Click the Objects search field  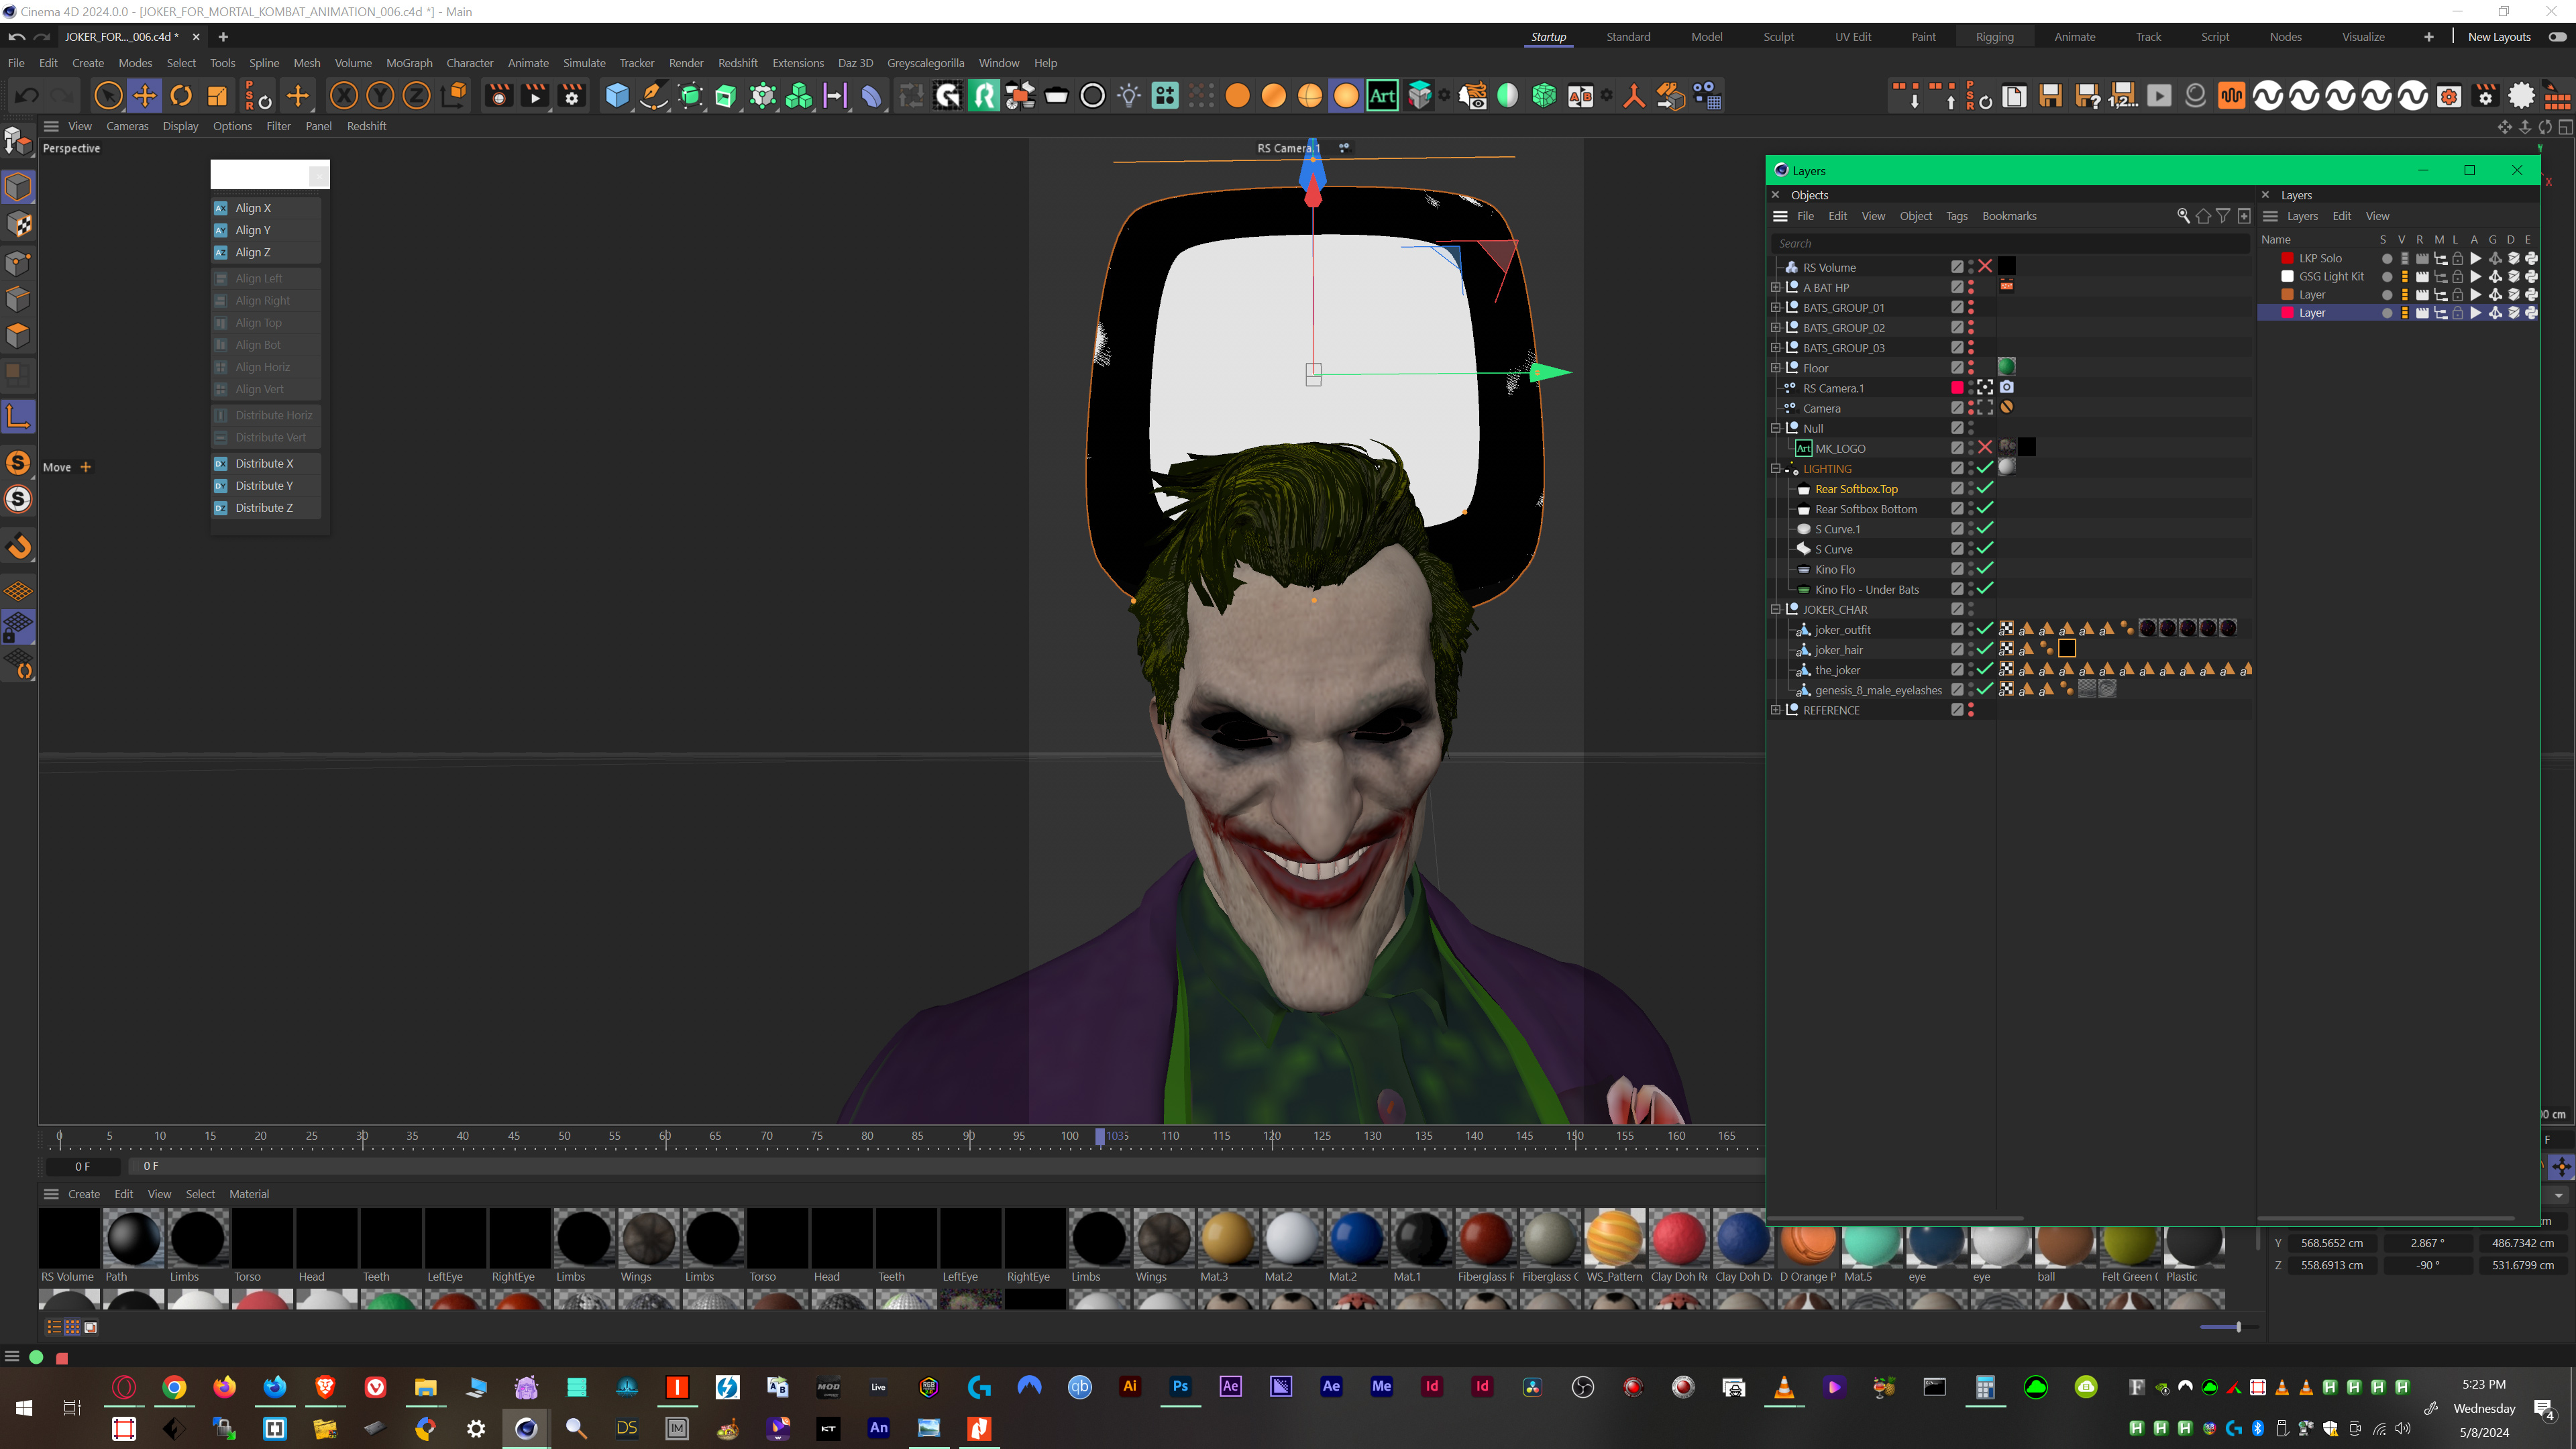pyautogui.click(x=2010, y=243)
